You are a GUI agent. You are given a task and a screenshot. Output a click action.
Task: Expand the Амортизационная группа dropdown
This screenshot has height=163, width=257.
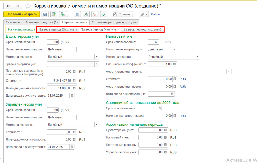coord(229,72)
